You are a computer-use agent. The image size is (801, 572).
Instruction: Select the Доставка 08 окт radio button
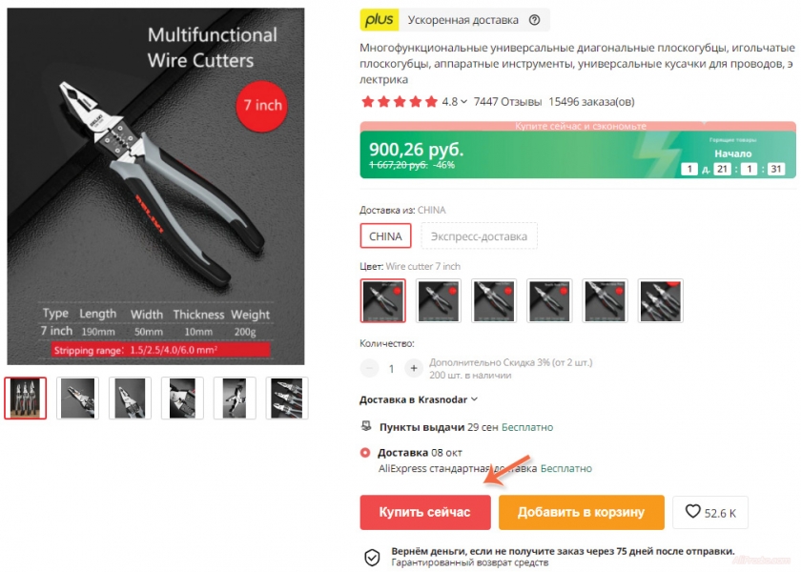[364, 453]
